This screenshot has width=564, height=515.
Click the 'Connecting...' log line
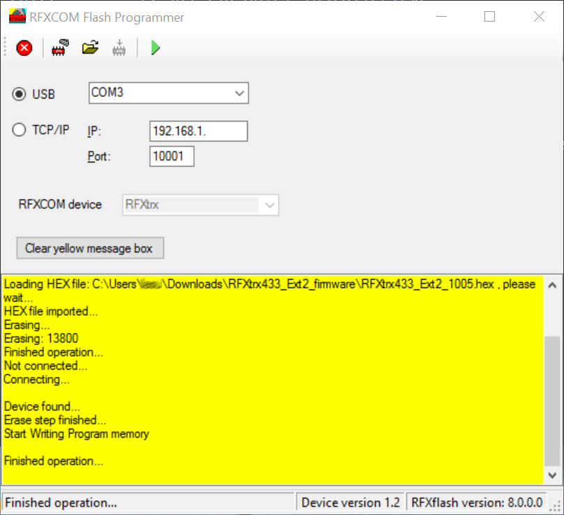(x=37, y=380)
